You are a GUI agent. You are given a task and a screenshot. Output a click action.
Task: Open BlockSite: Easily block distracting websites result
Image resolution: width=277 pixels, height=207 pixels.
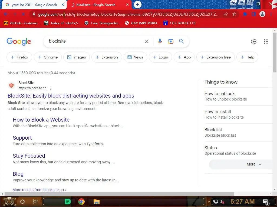71,96
